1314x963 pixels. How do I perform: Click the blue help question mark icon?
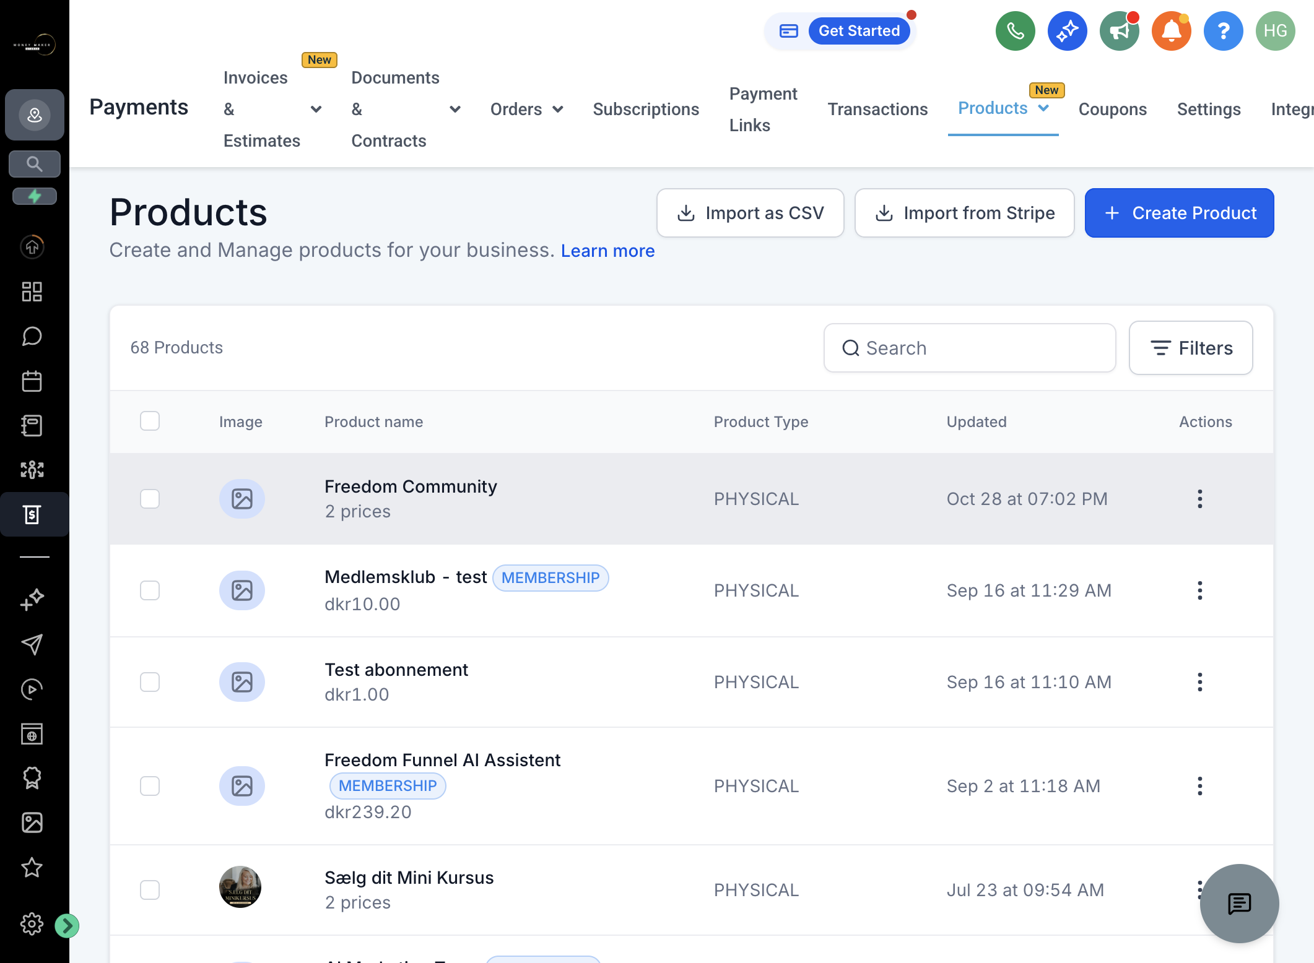1223,31
